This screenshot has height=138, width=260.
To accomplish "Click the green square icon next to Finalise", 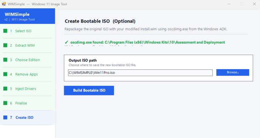I will [5, 103].
